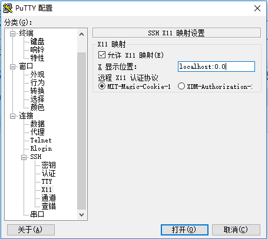268x239 pixels.
Task: Collapse the 连接 tree node
Action: click(12, 116)
